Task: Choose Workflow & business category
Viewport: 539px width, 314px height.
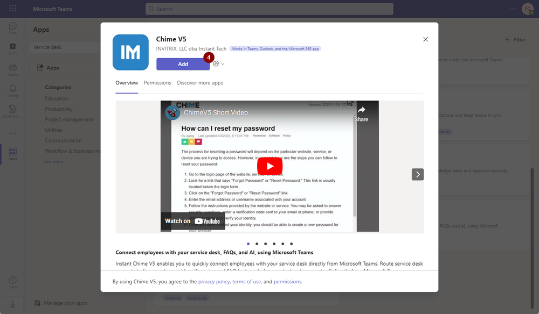Action: (73, 151)
